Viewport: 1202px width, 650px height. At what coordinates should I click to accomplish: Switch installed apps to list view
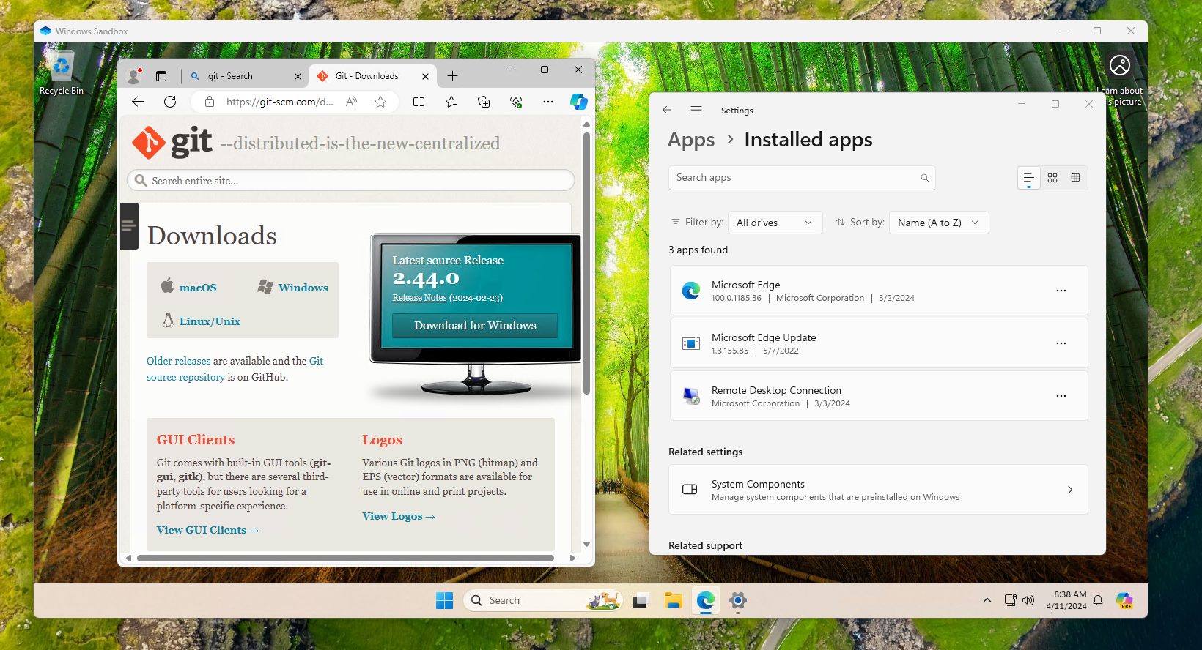click(1029, 178)
